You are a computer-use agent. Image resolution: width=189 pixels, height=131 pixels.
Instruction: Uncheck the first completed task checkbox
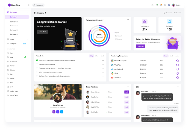point(37,61)
